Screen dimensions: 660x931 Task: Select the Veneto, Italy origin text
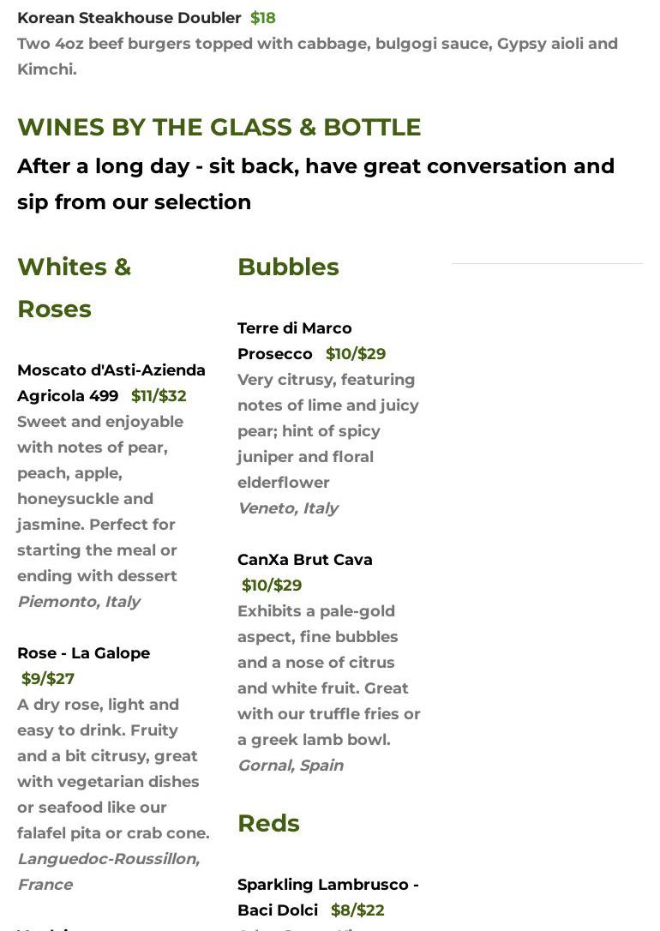(x=287, y=508)
